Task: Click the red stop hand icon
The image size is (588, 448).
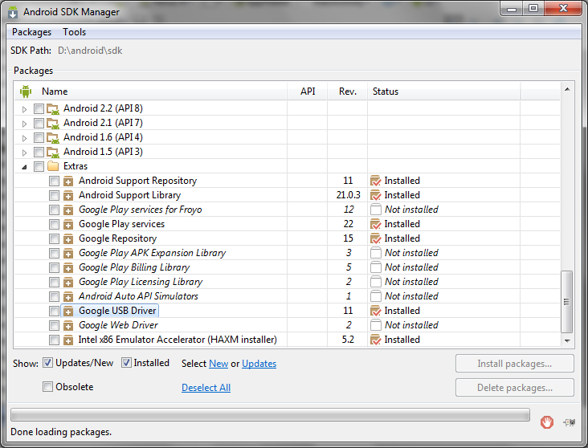Action: [546, 422]
